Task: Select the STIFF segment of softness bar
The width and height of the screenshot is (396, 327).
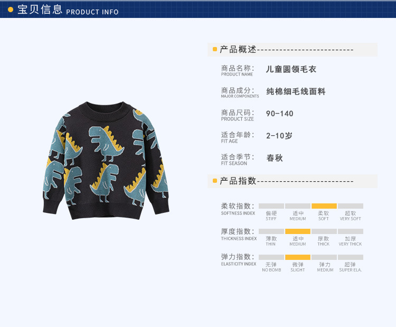Action: tap(271, 206)
